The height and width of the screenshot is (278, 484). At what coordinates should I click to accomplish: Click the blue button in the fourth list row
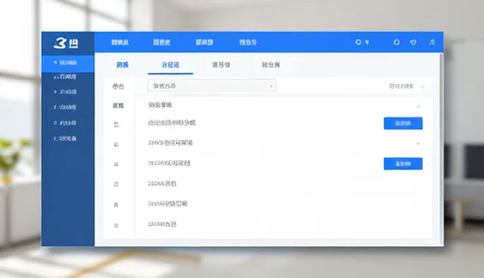click(403, 164)
